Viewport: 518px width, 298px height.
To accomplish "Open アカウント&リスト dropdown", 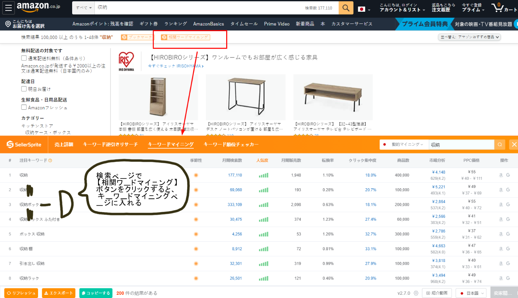I will click(x=402, y=8).
